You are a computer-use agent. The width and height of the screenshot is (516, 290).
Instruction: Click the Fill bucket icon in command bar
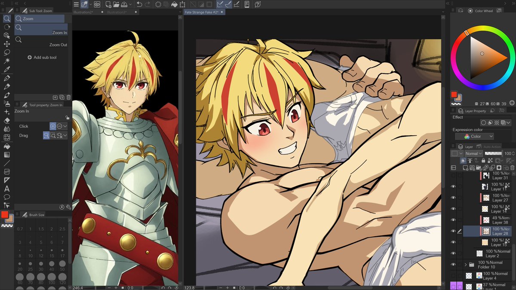pos(175,4)
